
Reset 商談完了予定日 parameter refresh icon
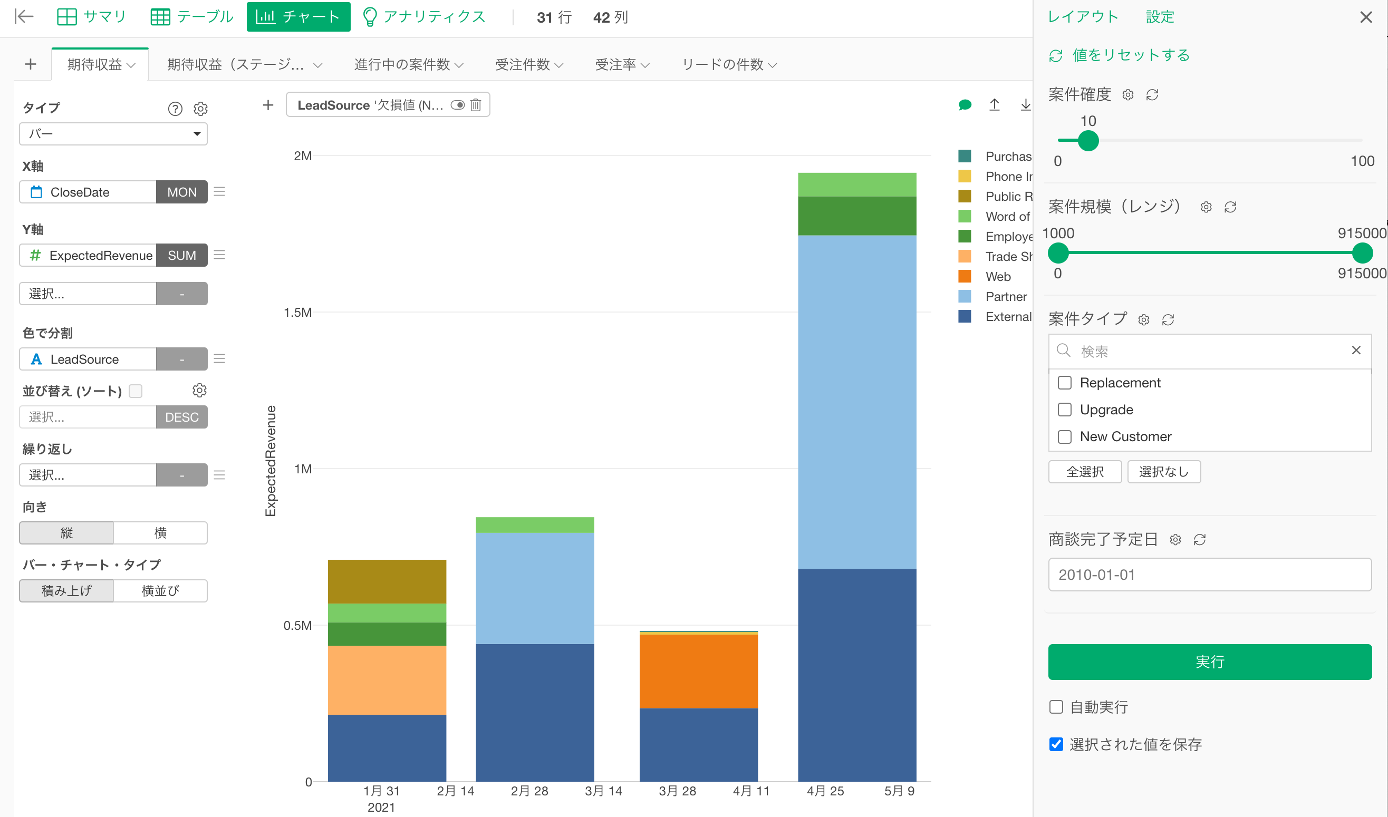coord(1200,540)
